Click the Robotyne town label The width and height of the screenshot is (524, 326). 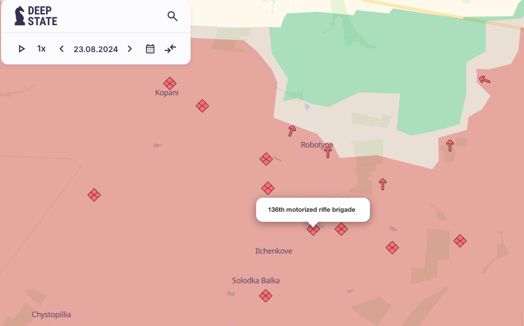317,145
